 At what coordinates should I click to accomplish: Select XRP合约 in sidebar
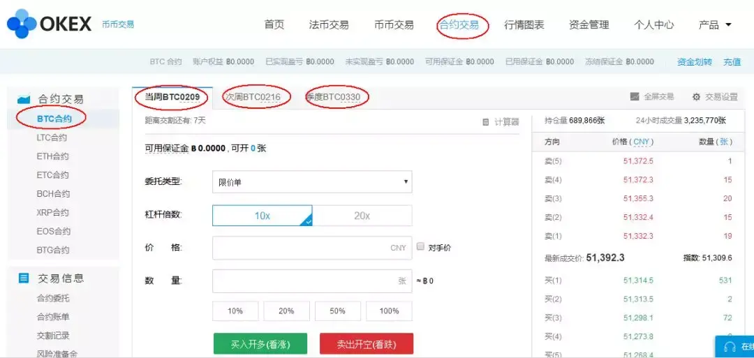coord(52,212)
